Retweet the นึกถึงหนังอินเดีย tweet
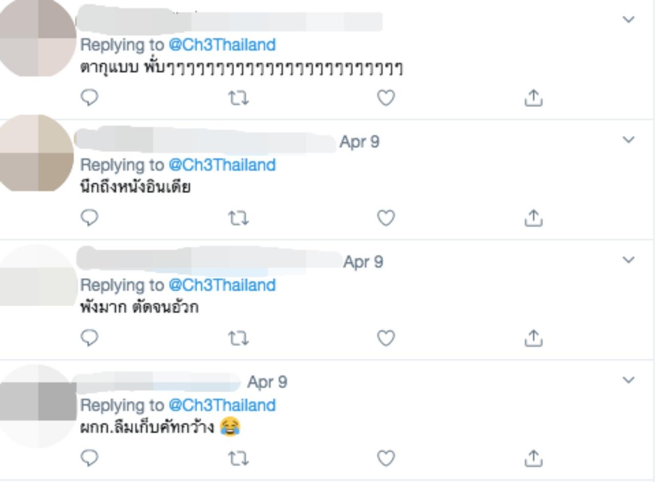Screen dimensions: 656x482 click(x=238, y=219)
